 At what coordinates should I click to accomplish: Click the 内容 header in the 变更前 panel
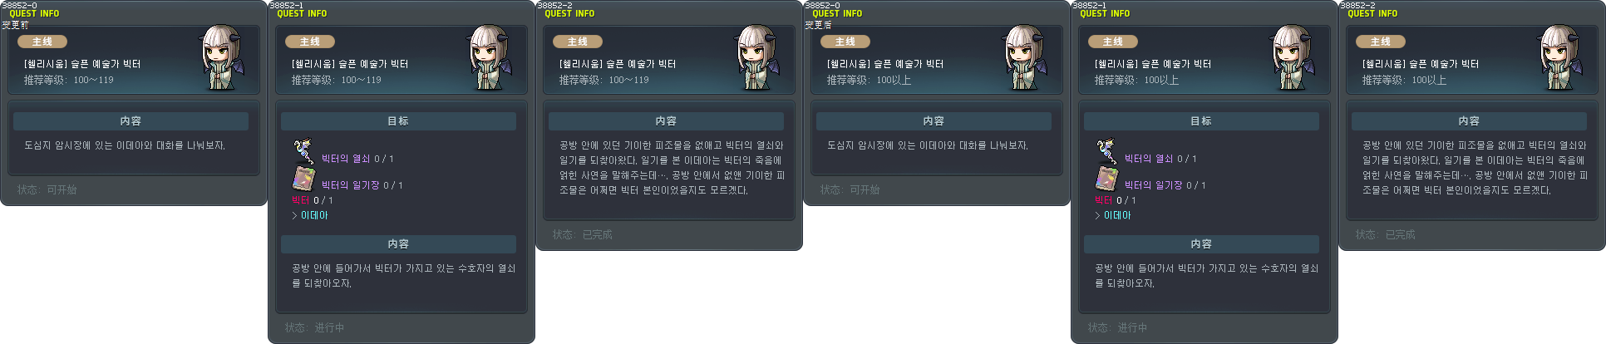tap(131, 121)
